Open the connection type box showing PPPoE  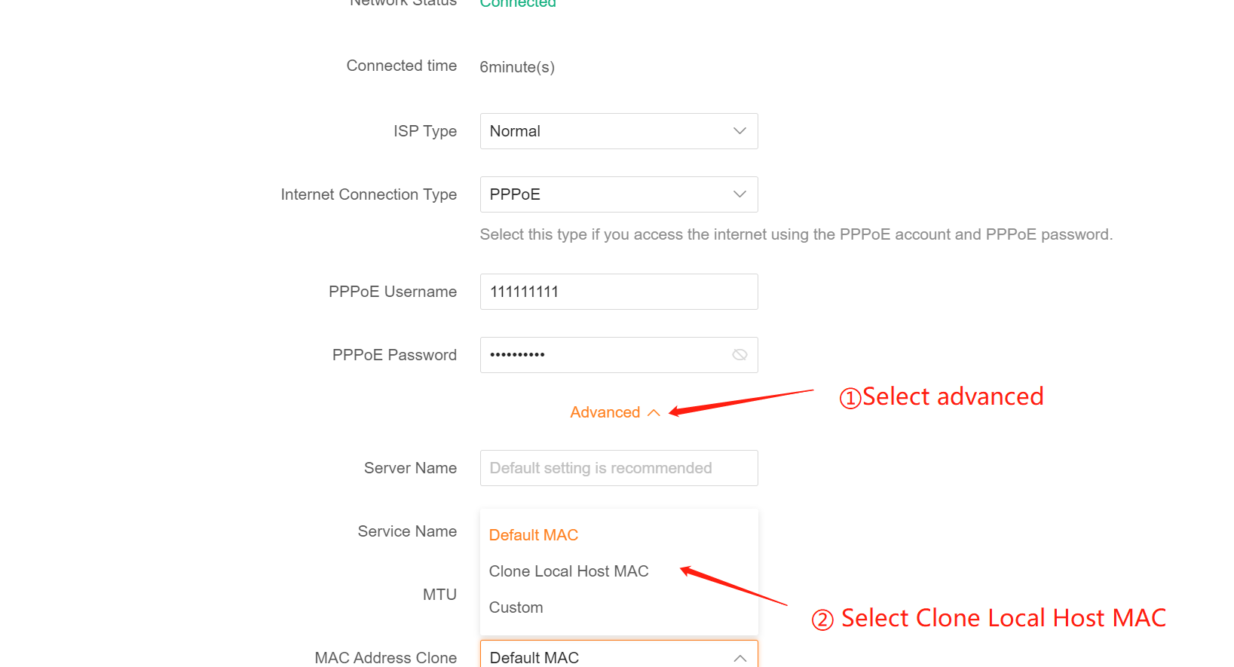[603, 194]
